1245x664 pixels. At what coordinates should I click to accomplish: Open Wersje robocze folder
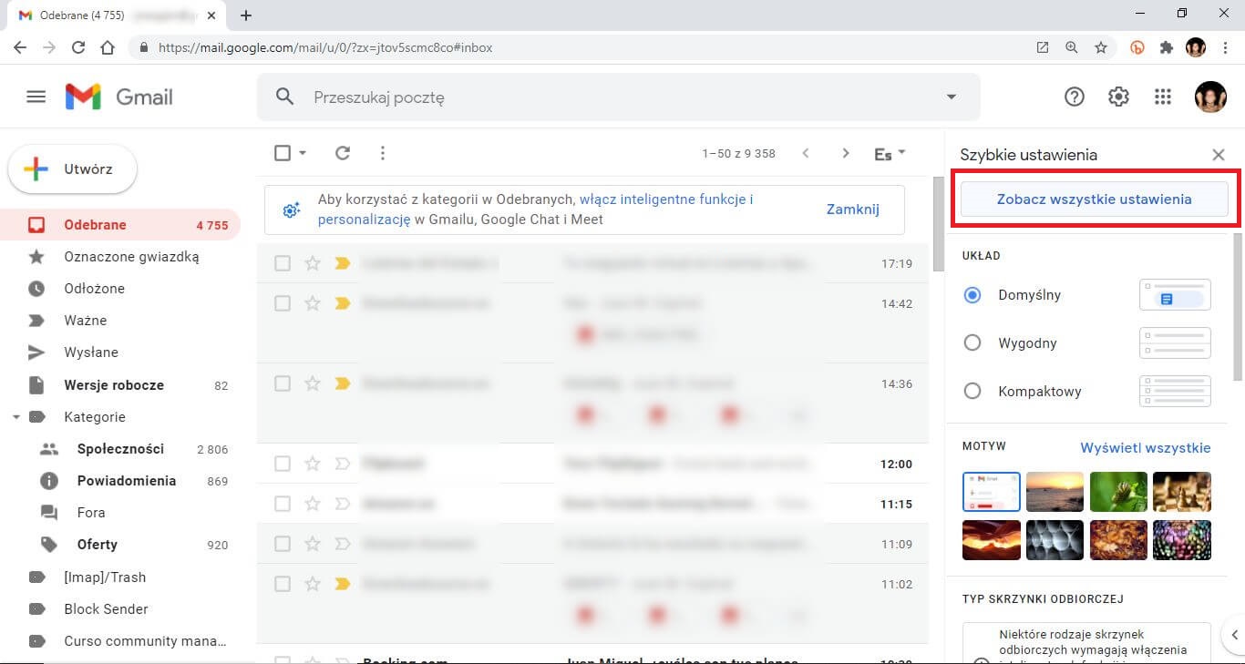(x=120, y=385)
